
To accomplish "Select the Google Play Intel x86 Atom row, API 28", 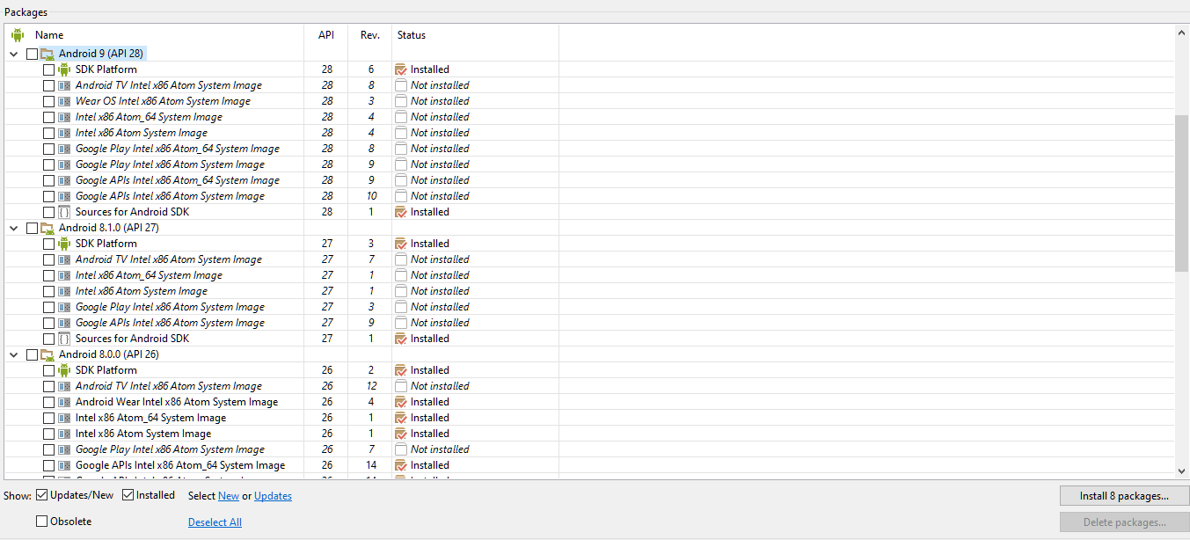I will tap(589, 164).
